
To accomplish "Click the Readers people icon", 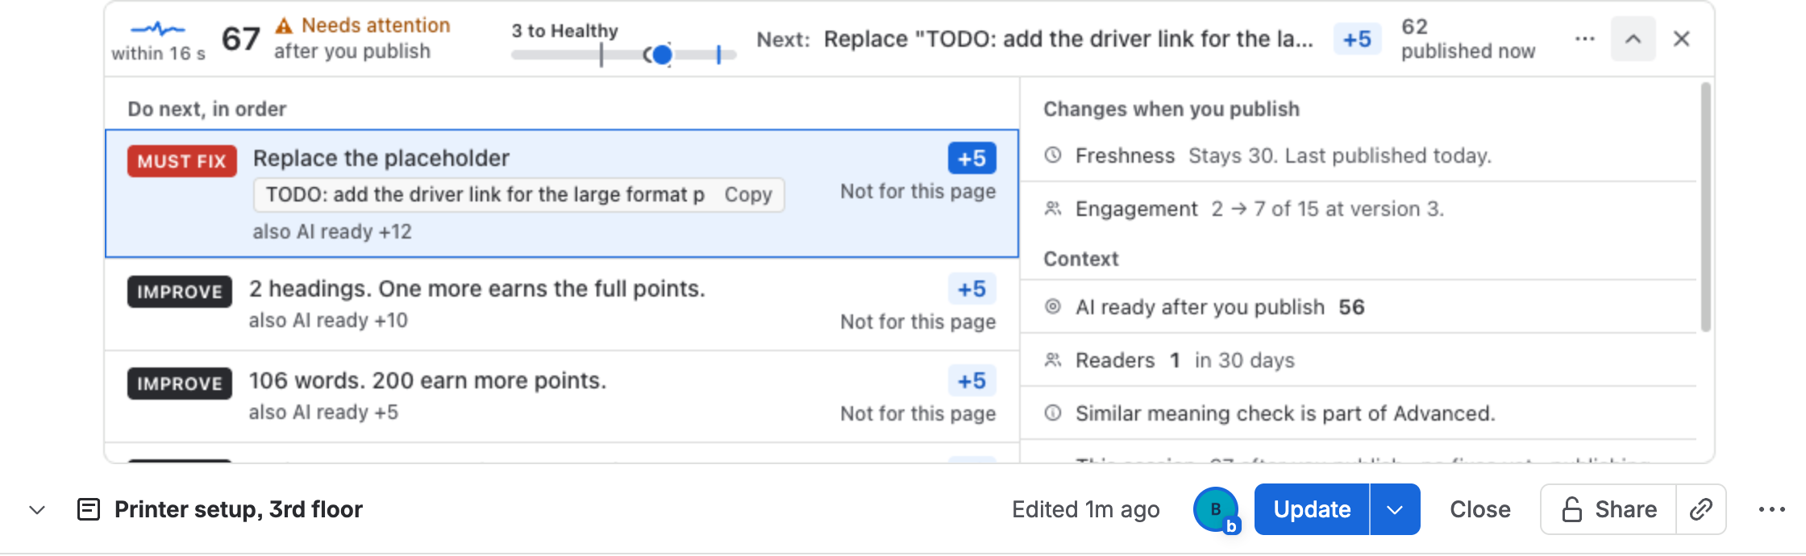I will pos(1053,359).
